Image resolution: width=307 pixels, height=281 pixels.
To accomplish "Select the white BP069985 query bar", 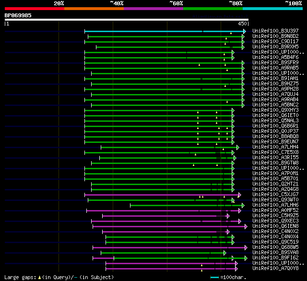I will coord(127,20).
